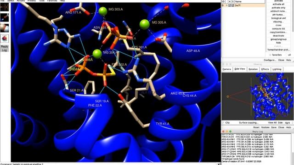Click the command line input field
Screen dimensions: 294x165
114,164
